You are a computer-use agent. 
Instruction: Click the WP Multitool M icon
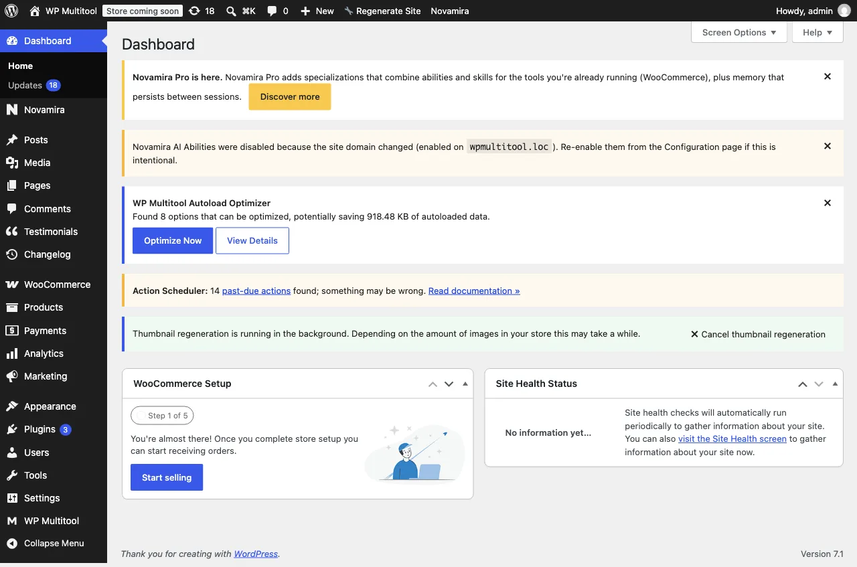pos(12,521)
